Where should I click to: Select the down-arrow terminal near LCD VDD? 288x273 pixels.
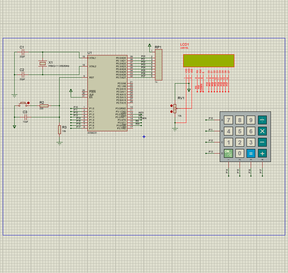[189, 90]
